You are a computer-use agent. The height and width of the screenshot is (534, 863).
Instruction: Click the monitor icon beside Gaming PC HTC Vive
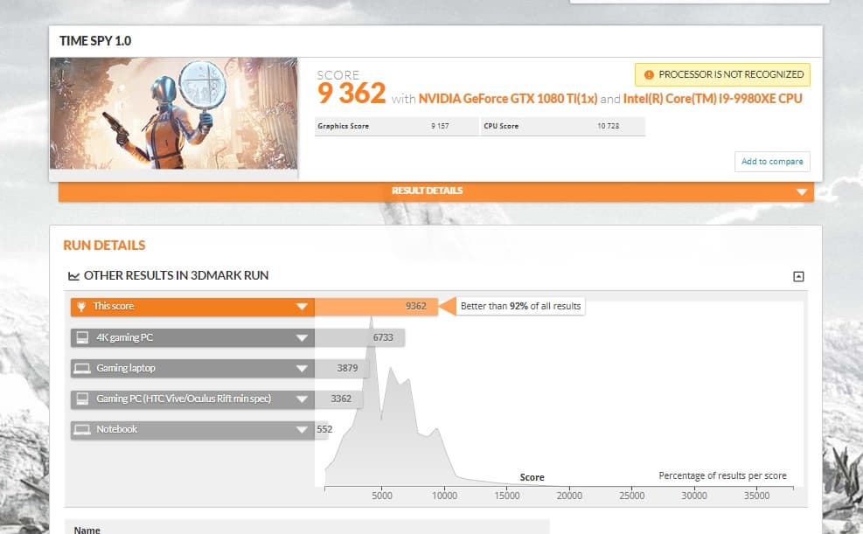pos(80,399)
